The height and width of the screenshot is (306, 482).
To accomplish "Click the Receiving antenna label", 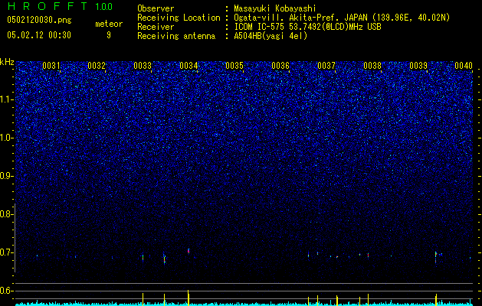I will click(x=176, y=36).
